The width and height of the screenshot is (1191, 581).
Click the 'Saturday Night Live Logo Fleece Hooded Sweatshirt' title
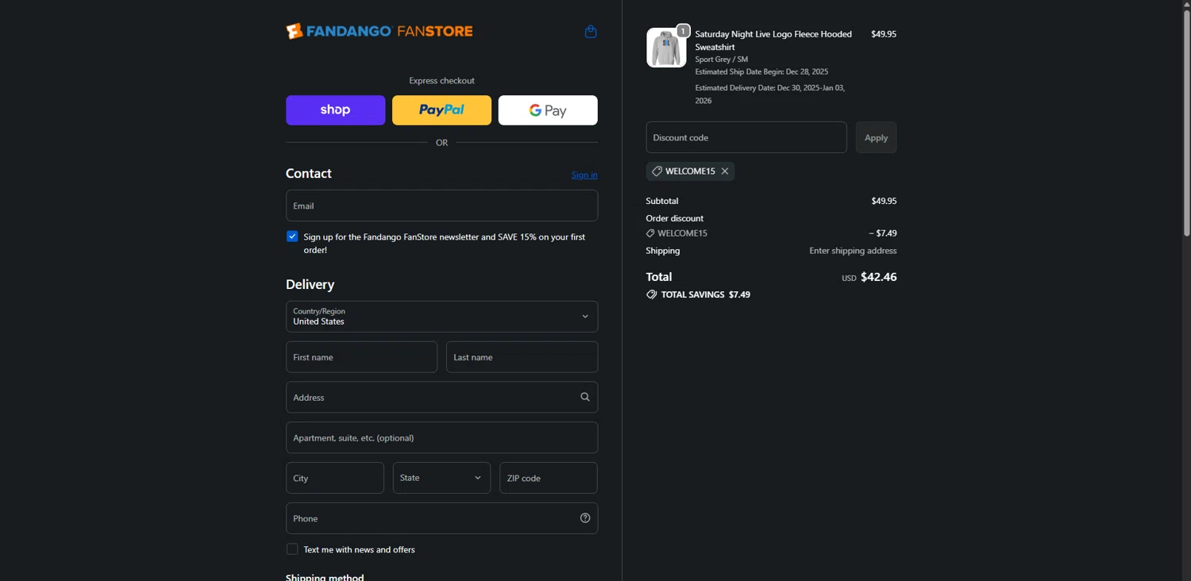[773, 40]
